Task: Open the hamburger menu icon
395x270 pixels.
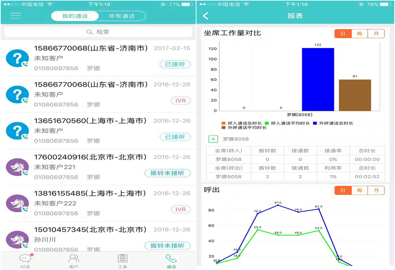Action: click(x=15, y=16)
